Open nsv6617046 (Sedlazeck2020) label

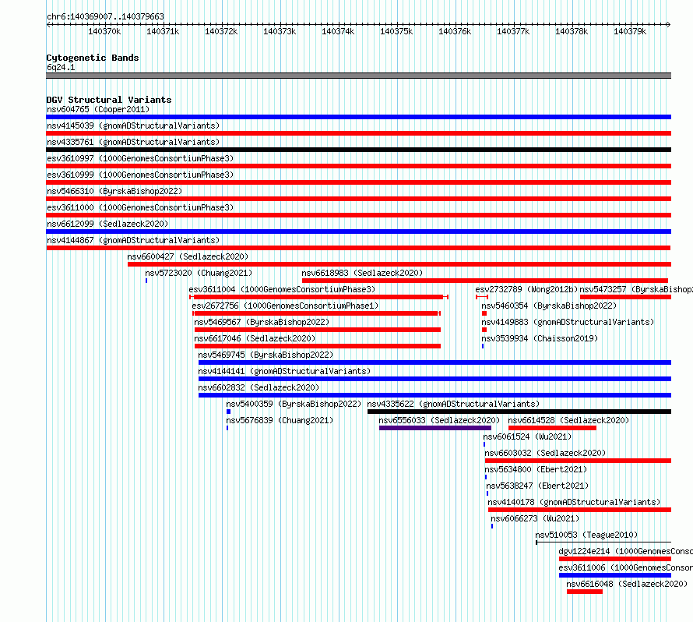click(x=255, y=338)
